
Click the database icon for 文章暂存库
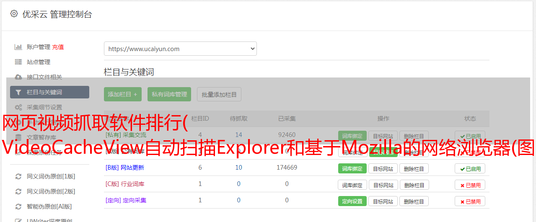point(18,137)
